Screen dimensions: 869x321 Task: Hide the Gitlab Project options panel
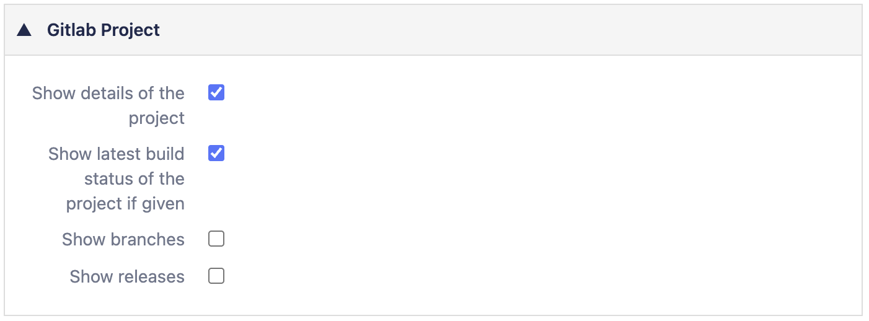click(x=24, y=30)
